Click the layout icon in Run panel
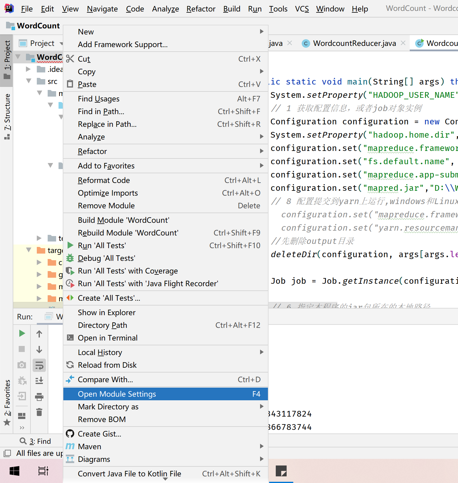Screen dimensions: 458x483 pos(22,416)
